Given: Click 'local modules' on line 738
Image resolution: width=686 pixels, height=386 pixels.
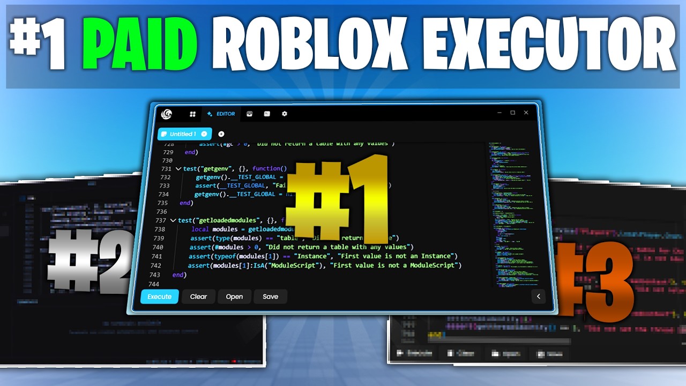Looking at the screenshot, I should [x=216, y=229].
